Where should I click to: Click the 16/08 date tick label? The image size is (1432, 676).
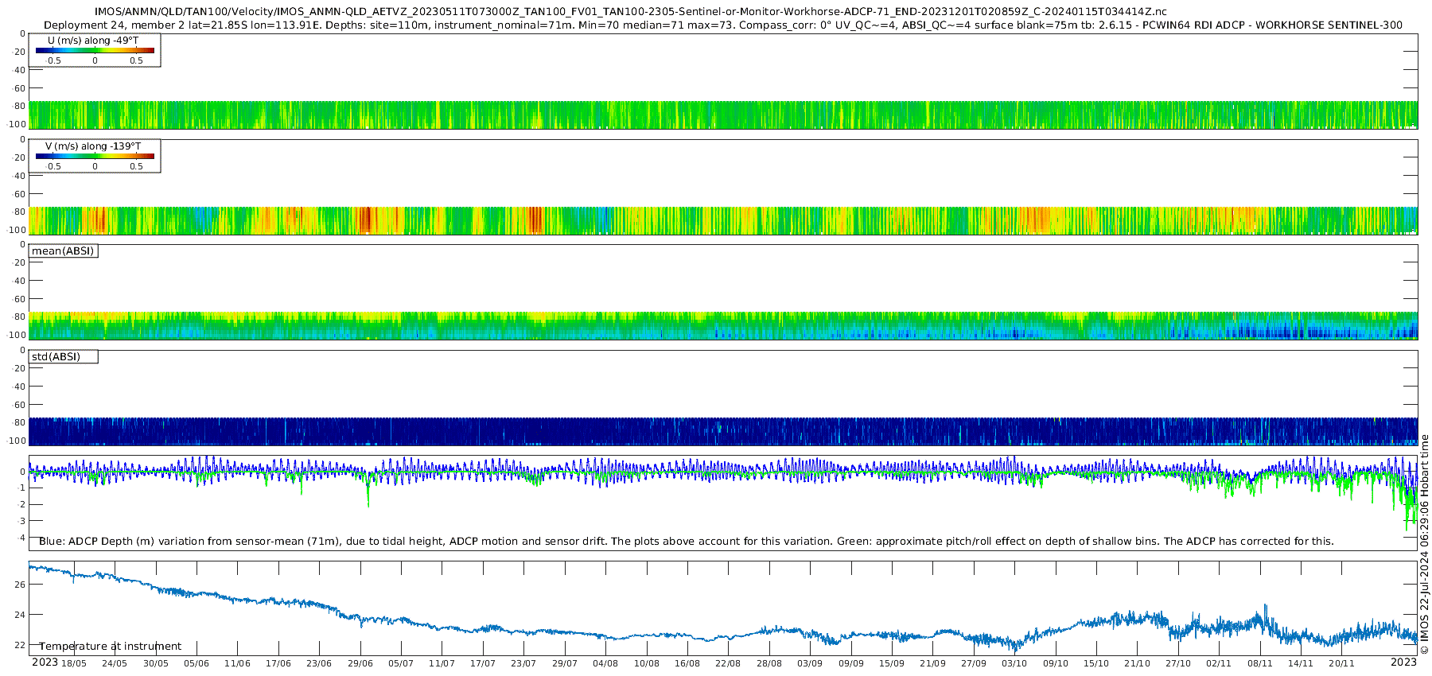687,663
